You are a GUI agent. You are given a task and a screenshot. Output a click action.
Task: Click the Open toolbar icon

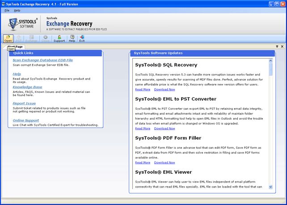click(8, 39)
